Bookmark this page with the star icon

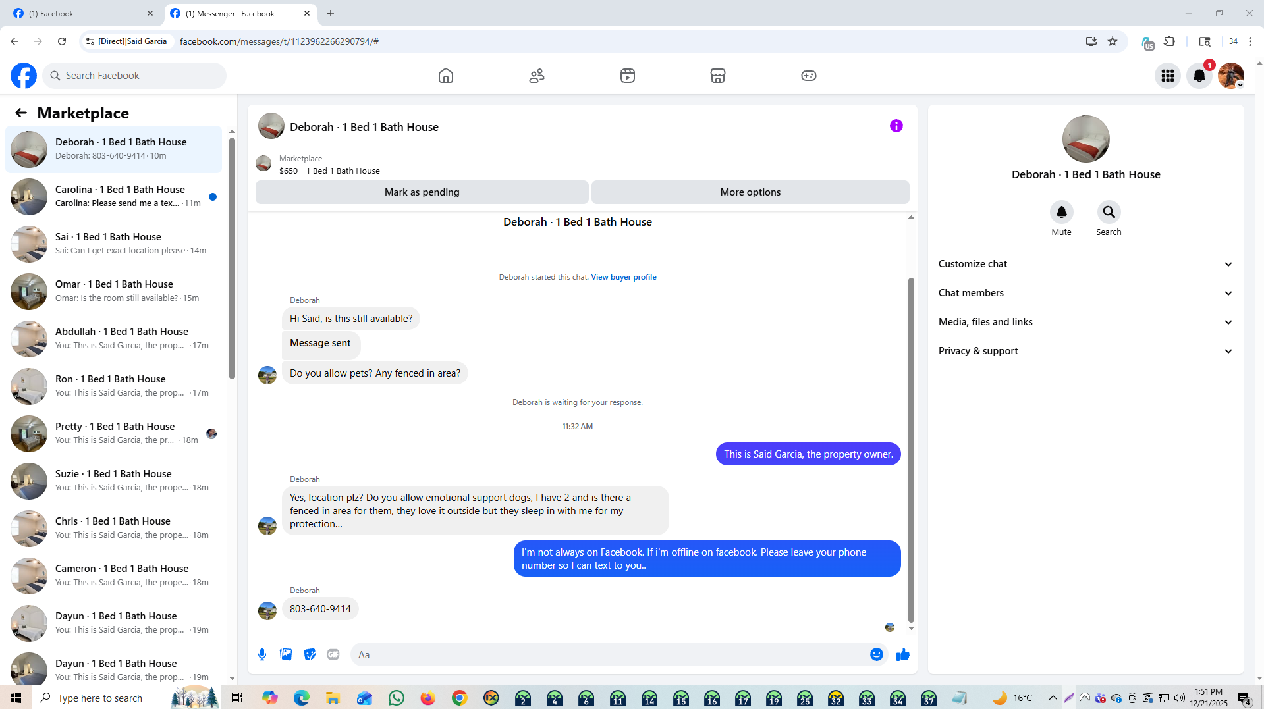1113,41
